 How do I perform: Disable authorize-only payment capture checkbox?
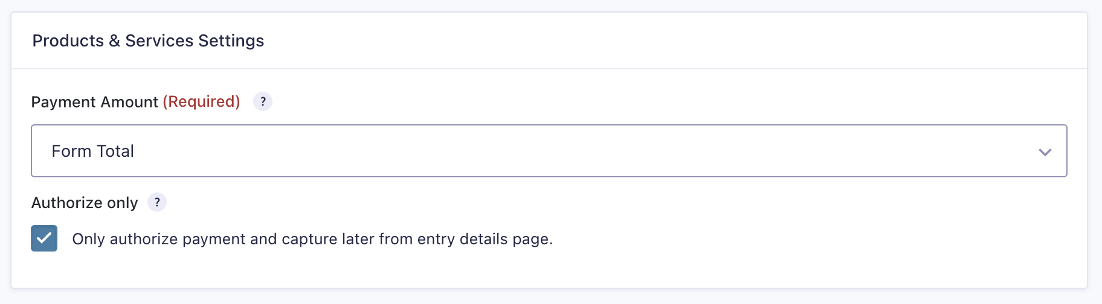click(44, 238)
